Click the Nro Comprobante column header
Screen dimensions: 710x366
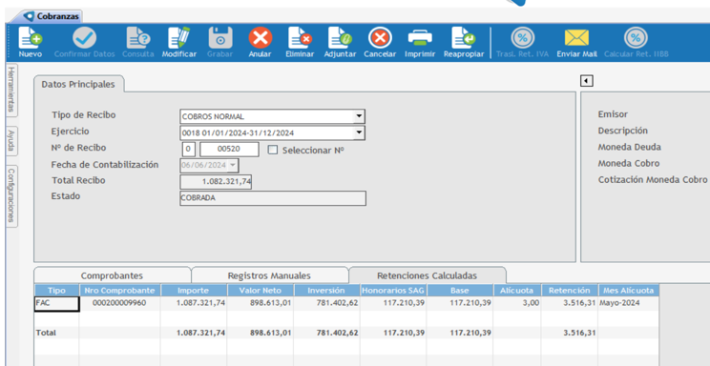click(x=120, y=291)
